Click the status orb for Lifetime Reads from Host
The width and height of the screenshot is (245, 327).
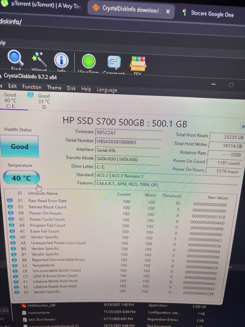[16, 287]
